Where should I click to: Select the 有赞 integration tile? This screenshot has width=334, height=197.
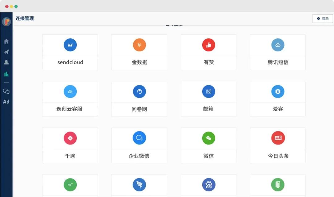tap(208, 52)
